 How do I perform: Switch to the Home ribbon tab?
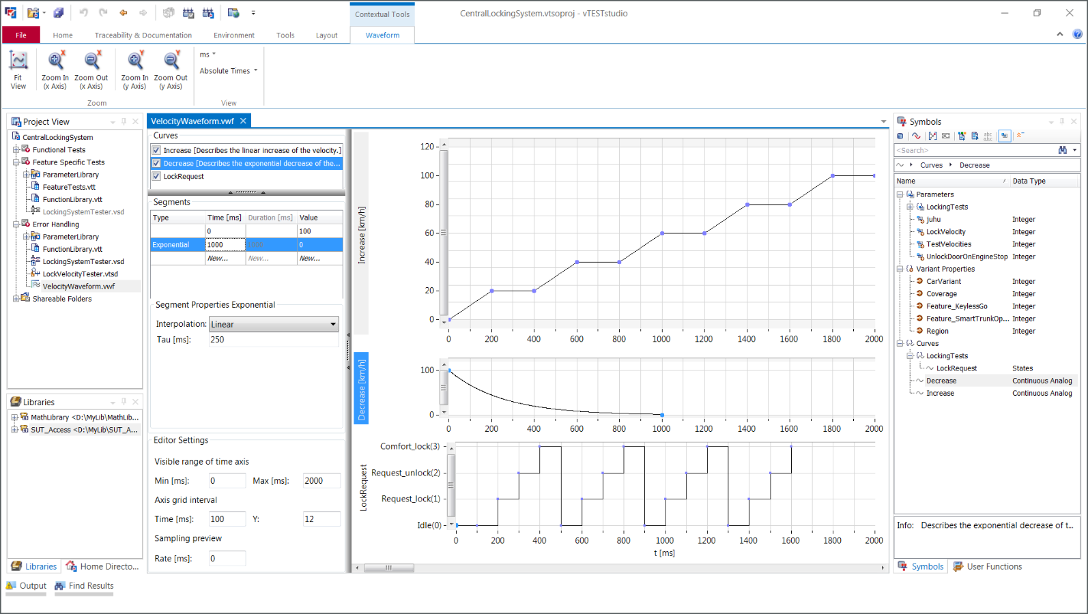click(63, 35)
